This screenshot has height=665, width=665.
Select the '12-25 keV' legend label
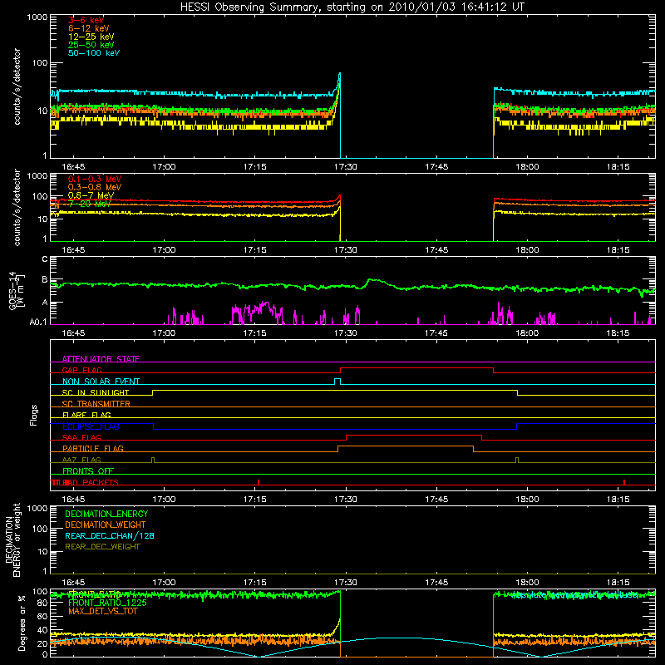(91, 37)
